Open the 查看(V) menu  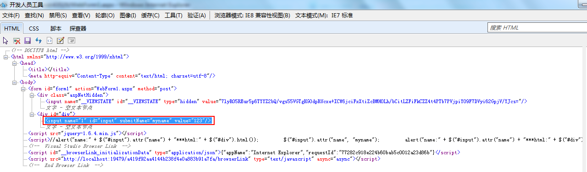click(81, 16)
